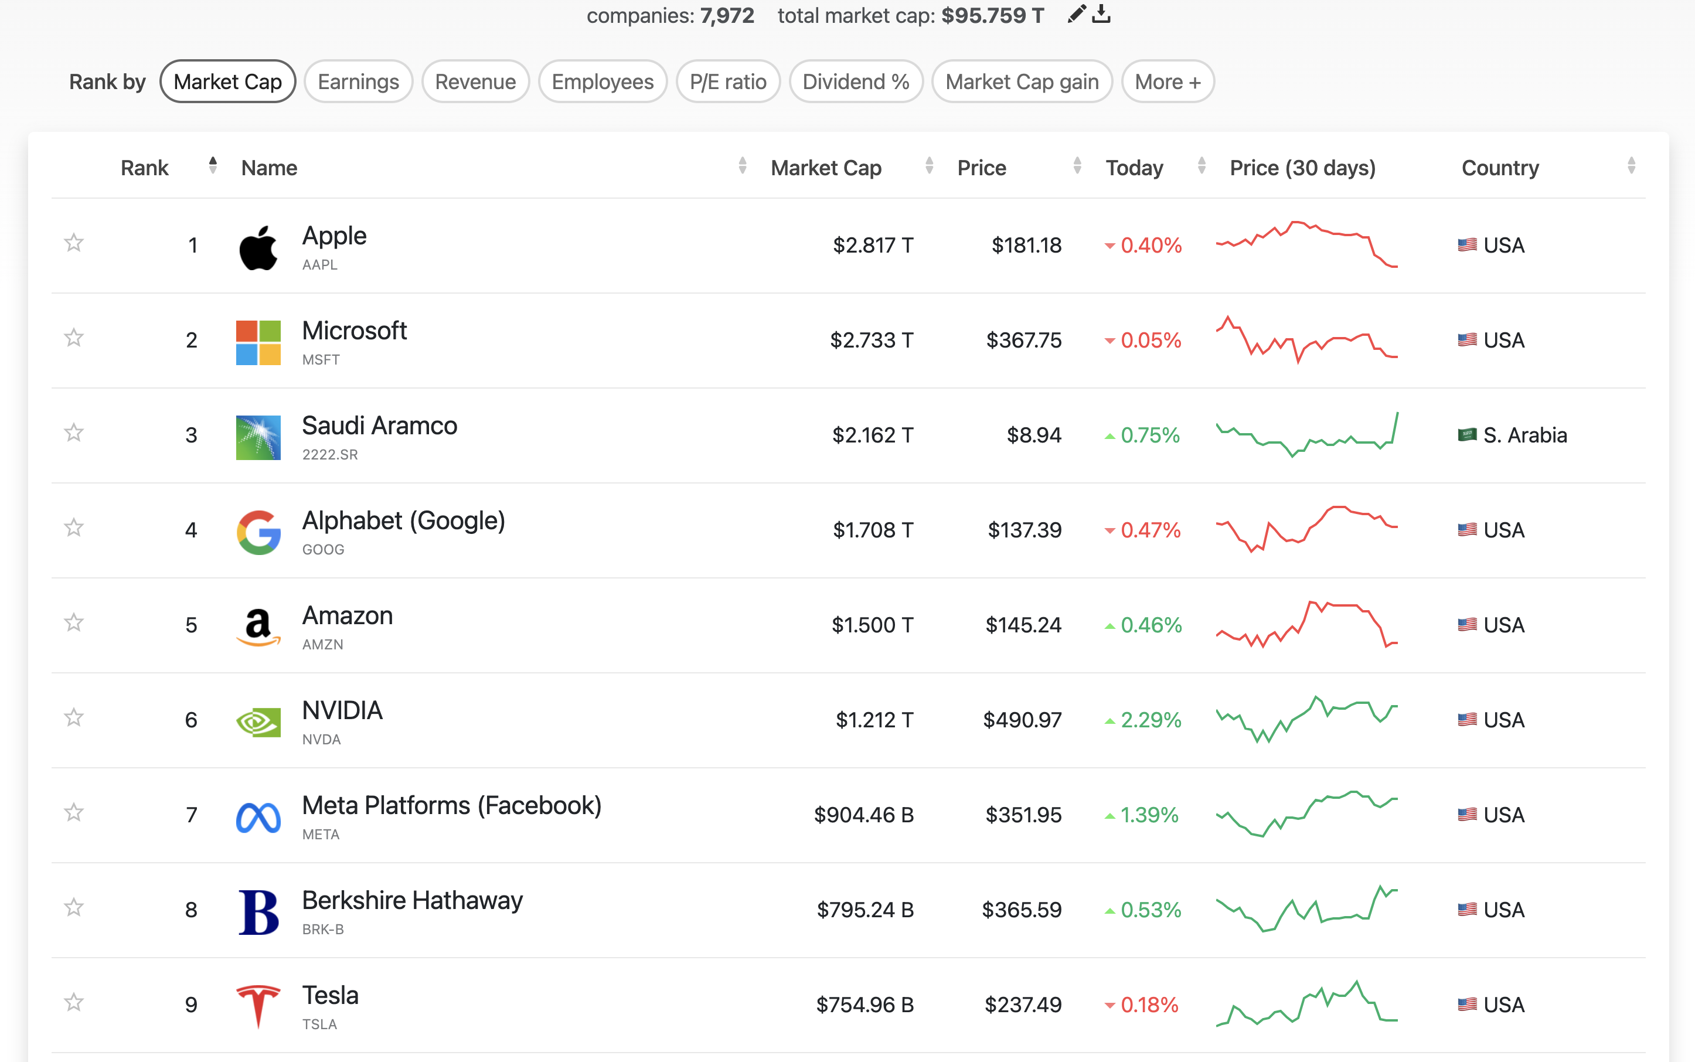Click the NVIDIA logo icon
This screenshot has width=1695, height=1062.
click(x=258, y=721)
